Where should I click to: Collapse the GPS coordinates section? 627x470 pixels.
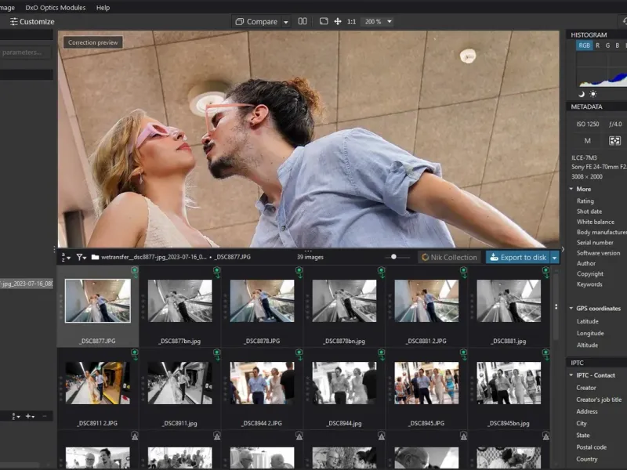click(571, 309)
